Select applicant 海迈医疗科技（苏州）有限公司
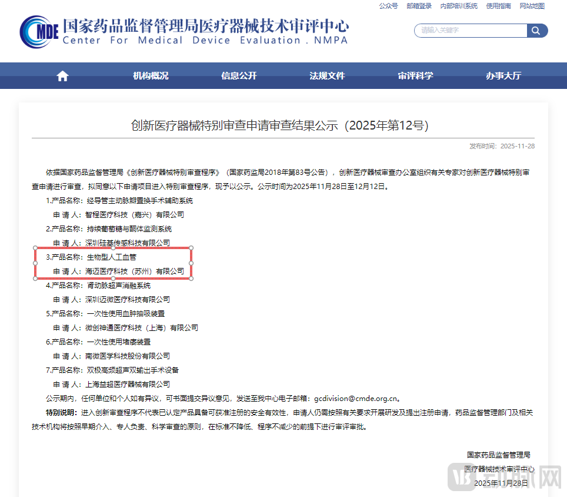This screenshot has height=497, width=567. 135,271
